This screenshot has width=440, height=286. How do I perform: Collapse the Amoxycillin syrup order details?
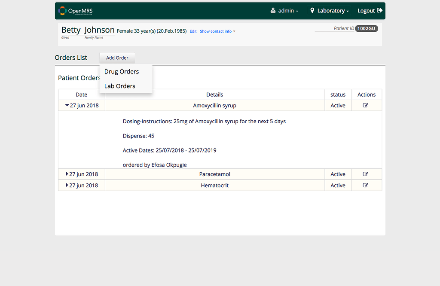coord(67,105)
